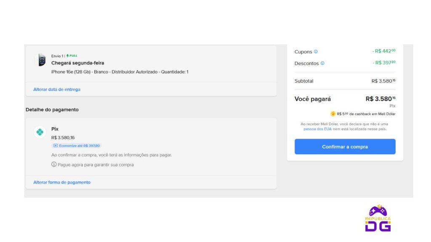The height and width of the screenshot is (242, 431).
Task: Click the Subtotal amount value
Action: [x=383, y=81]
